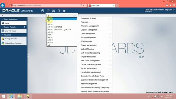Click the browser refresh icon
Image resolution: width=176 pixels, height=99 pixels.
pyautogui.click(x=86, y=5)
